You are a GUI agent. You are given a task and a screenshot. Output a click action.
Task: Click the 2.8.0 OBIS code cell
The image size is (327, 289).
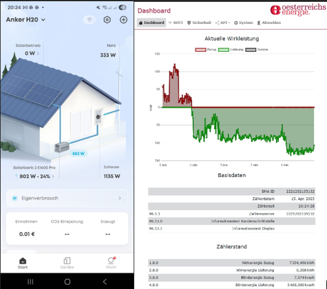(154, 271)
